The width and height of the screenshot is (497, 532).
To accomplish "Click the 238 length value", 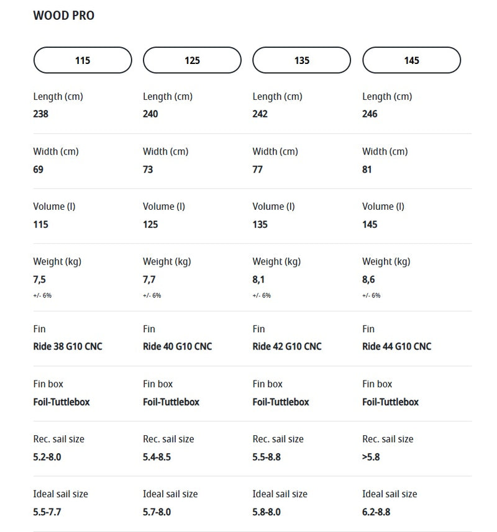I will (x=40, y=114).
